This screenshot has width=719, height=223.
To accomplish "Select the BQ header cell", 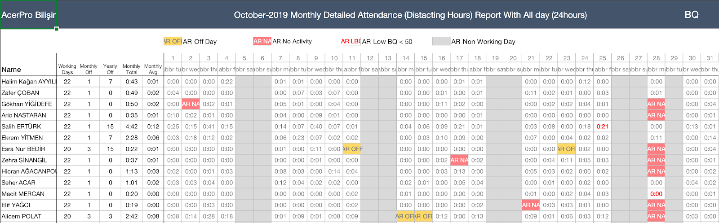I will click(691, 15).
